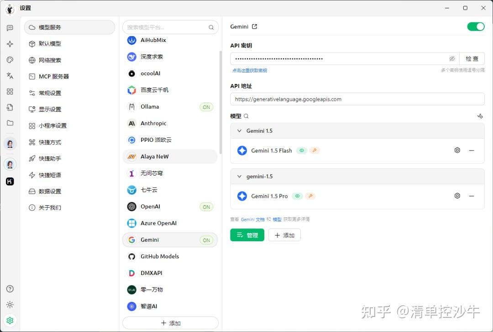Select 智谱AI provider

pyautogui.click(x=170, y=306)
